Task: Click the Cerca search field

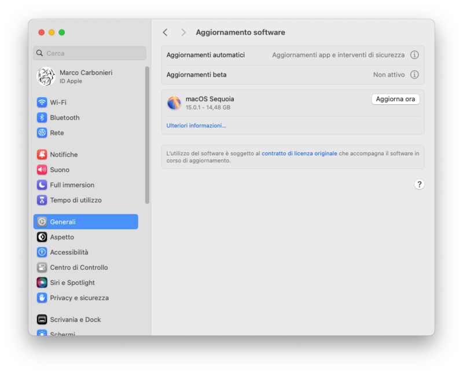Action: pyautogui.click(x=90, y=53)
